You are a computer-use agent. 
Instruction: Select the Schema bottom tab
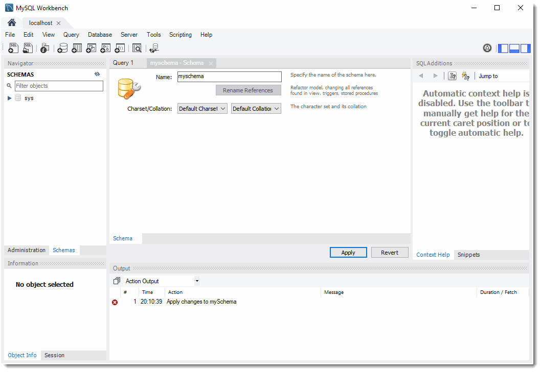(x=123, y=238)
